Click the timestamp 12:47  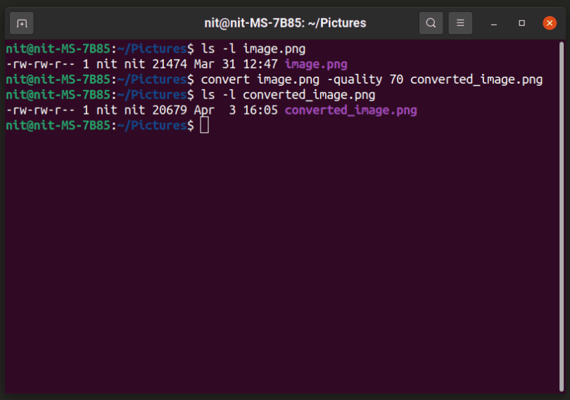coord(260,64)
